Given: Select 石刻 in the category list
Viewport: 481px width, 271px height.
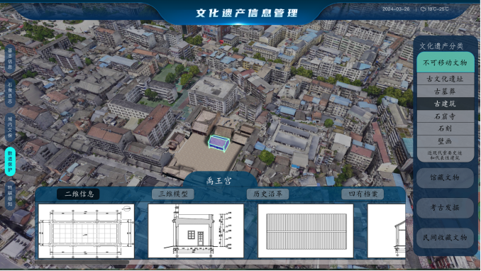Looking at the screenshot, I should (x=445, y=129).
